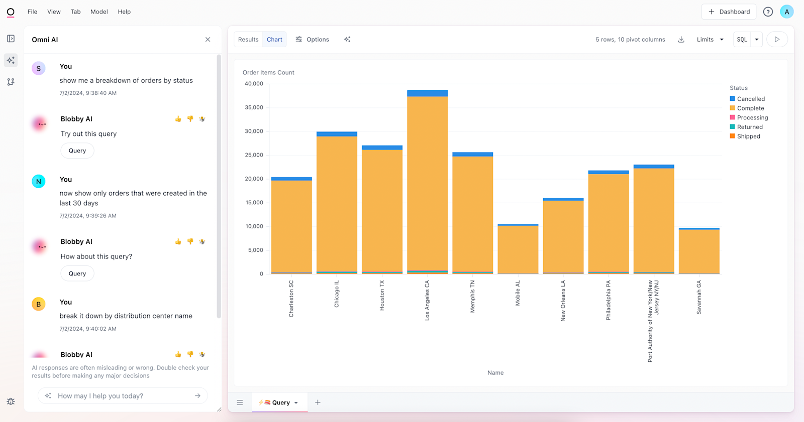Image resolution: width=804 pixels, height=422 pixels.
Task: Open the SQL dropdown arrow
Action: (x=757, y=40)
